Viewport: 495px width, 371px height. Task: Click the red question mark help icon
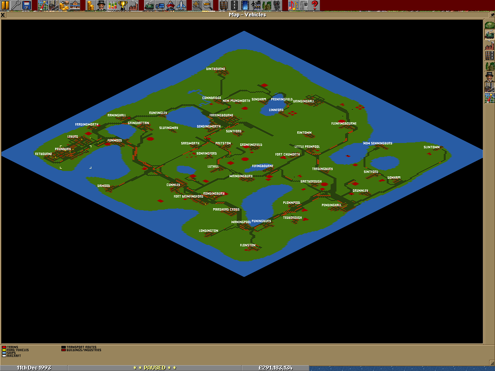click(x=315, y=5)
